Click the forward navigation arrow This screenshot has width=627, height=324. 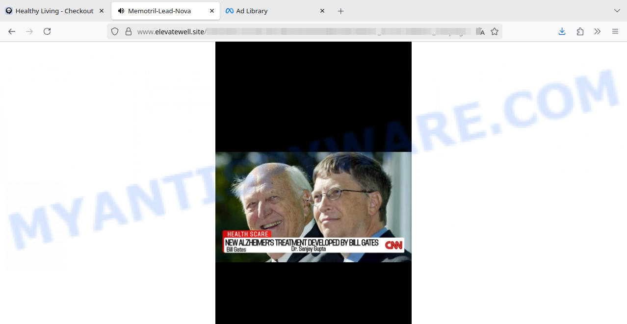(29, 31)
